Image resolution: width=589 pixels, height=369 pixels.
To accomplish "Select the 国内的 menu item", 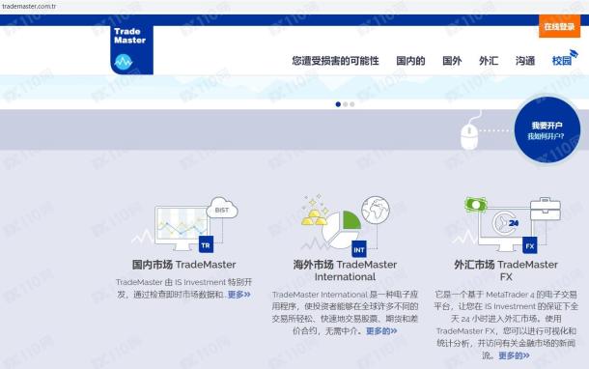I will coord(410,61).
